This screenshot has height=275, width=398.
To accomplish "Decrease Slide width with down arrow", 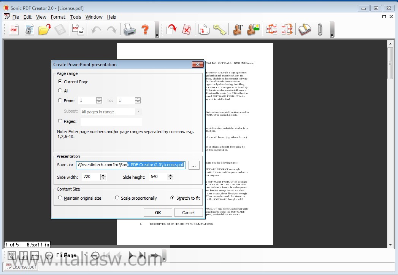I will (103, 178).
